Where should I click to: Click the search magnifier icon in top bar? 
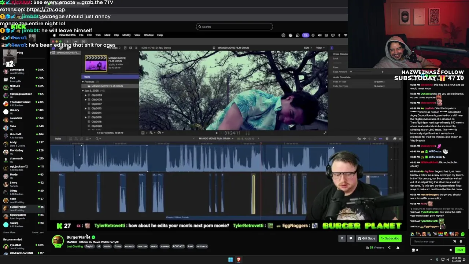[200, 26]
